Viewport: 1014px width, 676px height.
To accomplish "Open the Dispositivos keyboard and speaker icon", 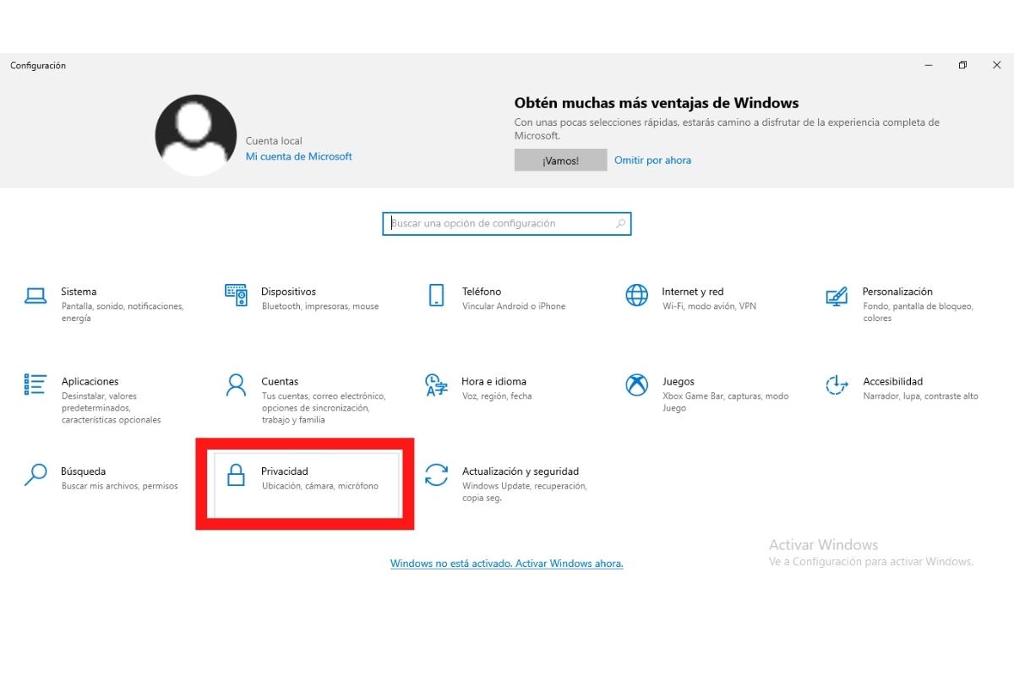I will point(236,295).
